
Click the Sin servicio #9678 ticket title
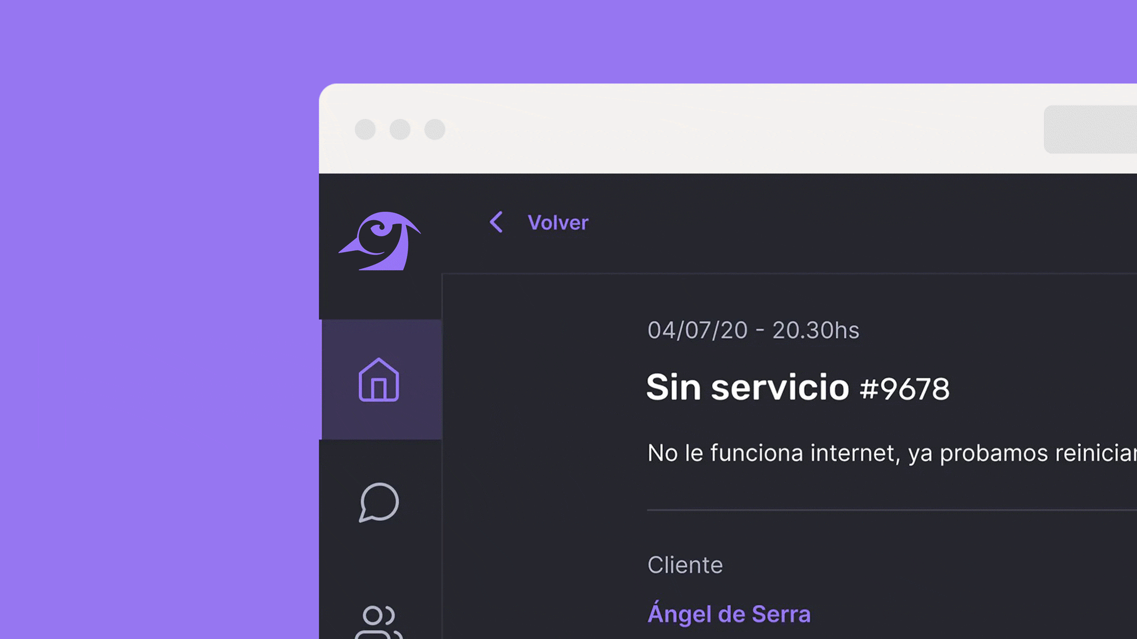(x=798, y=388)
